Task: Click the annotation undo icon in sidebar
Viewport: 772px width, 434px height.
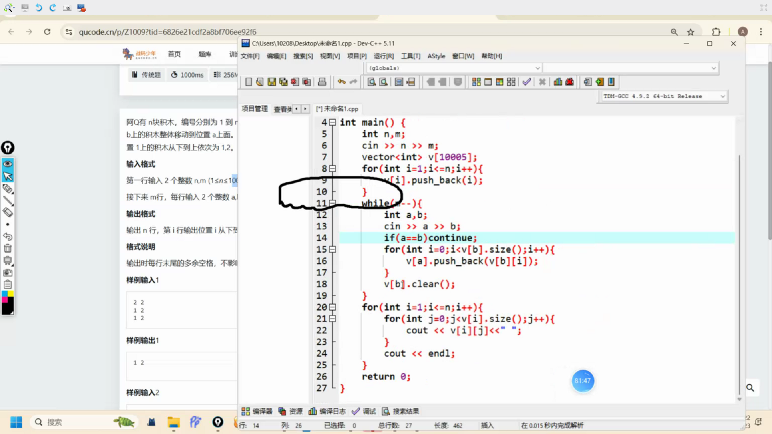Action: coord(8,236)
